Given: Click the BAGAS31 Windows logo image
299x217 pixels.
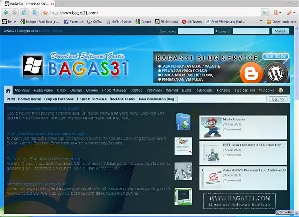Looking at the screenshot, I should (x=33, y=66).
